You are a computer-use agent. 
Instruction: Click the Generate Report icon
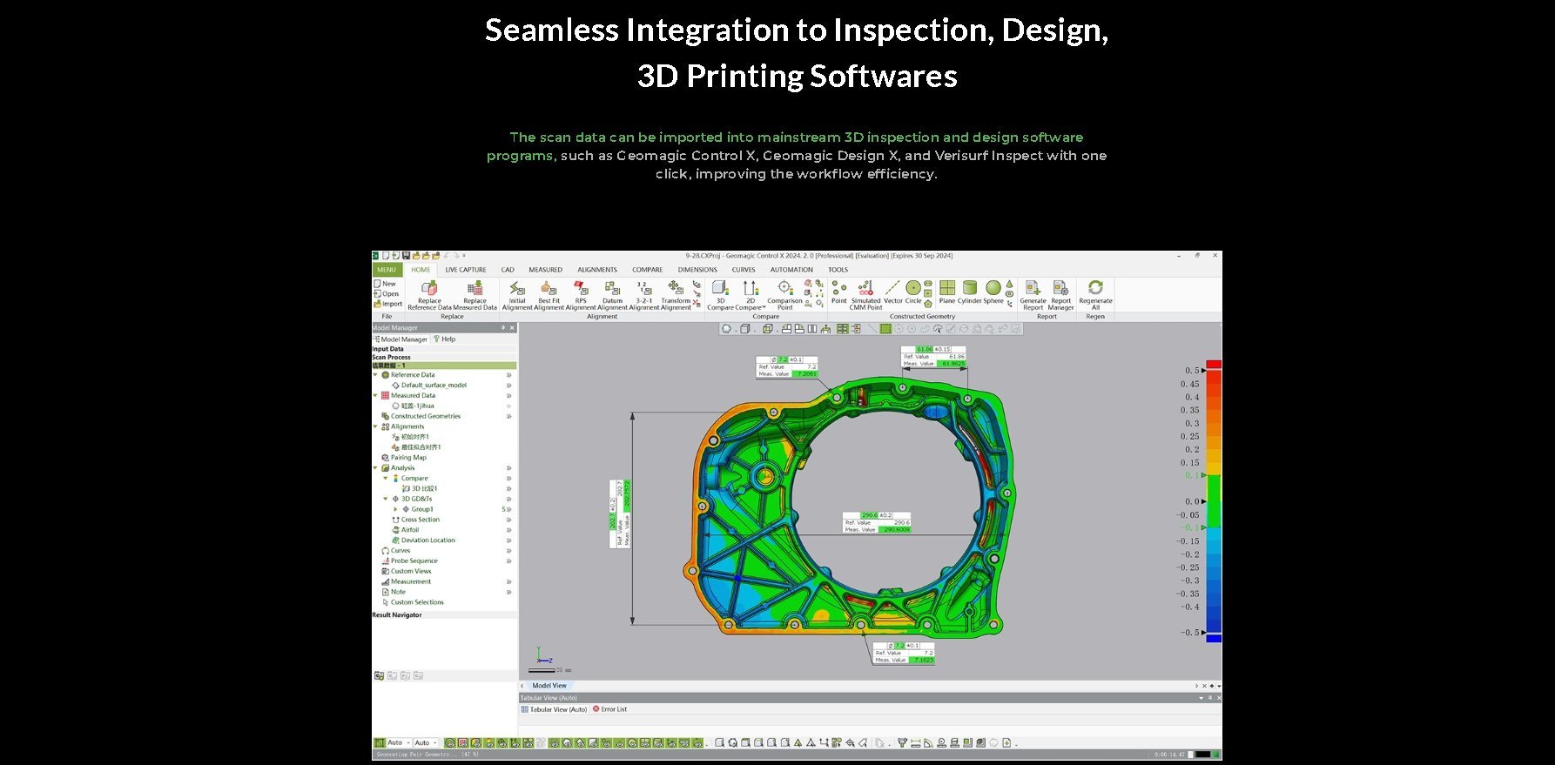[x=1033, y=292]
